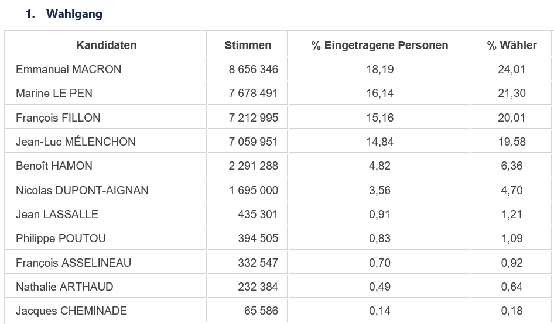Click the François ASSELINEAU name cell
This screenshot has width=554, height=324.
click(x=73, y=263)
